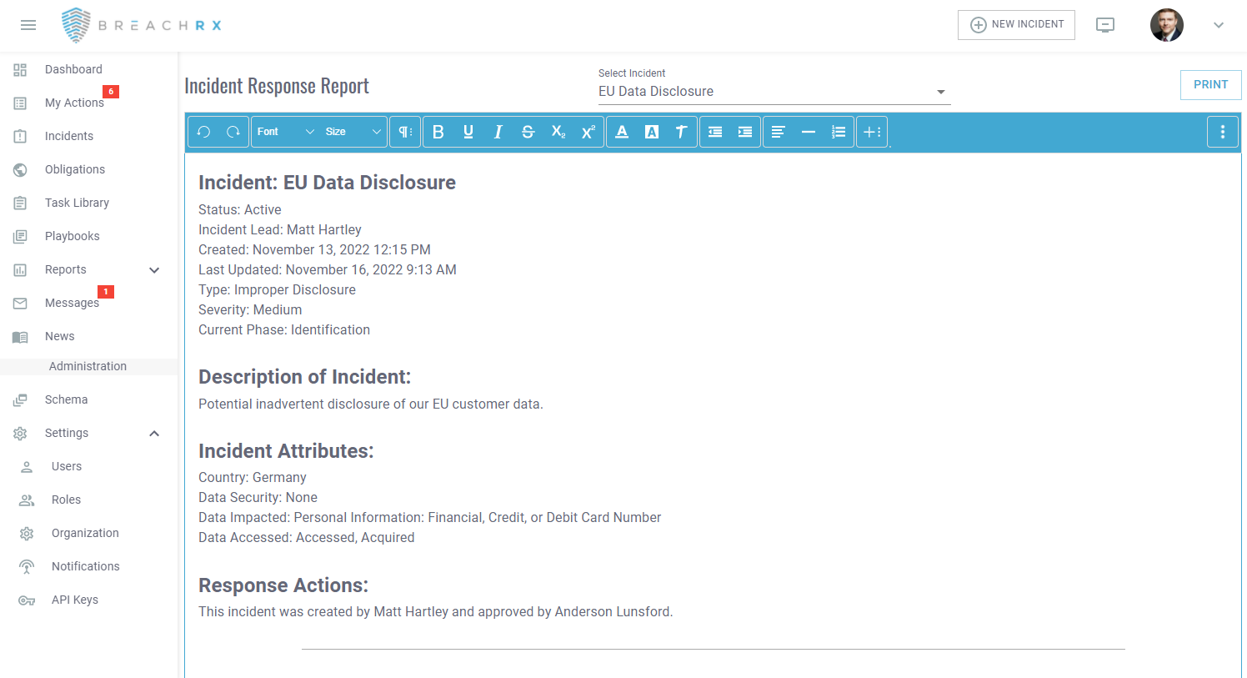Open the Select Incident dropdown
Screen dimensions: 1247x678
pyautogui.click(x=940, y=92)
